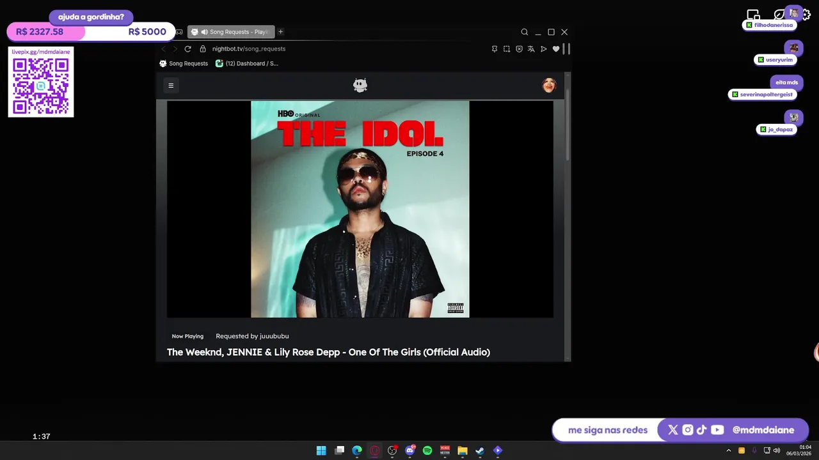
Task: Click the volume speaker icon in the tray
Action: click(x=777, y=450)
